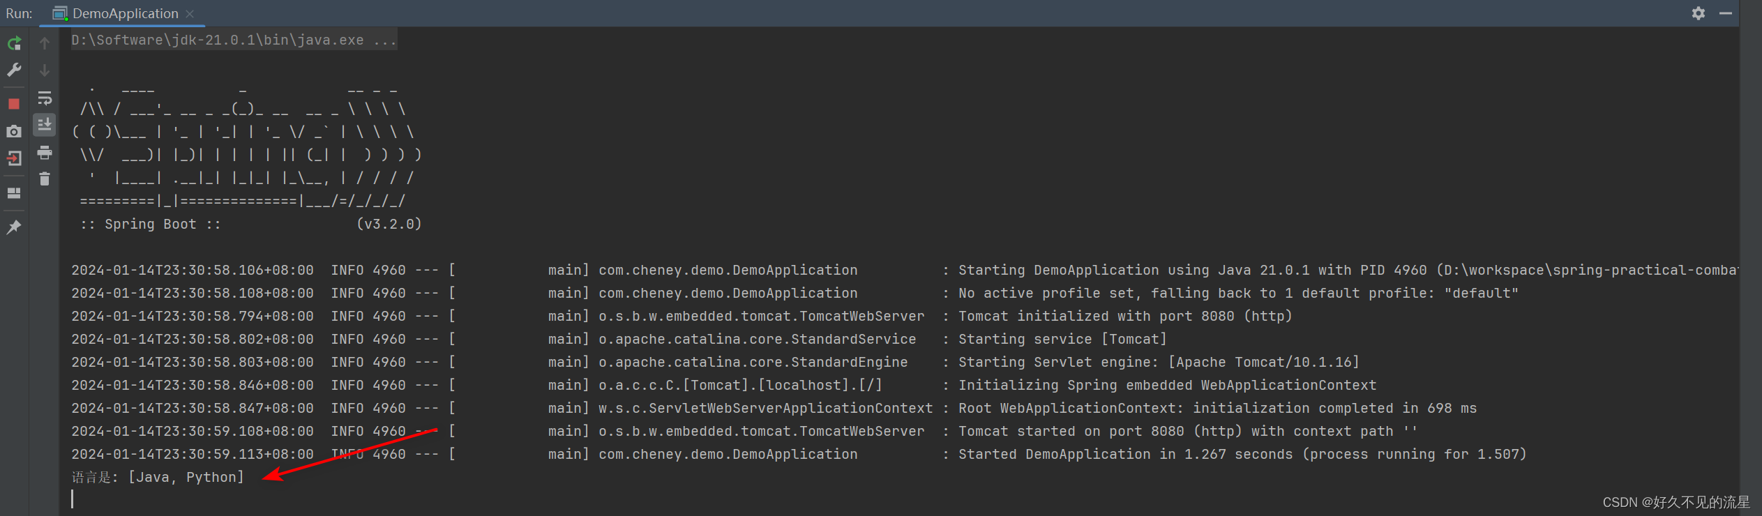Click 'Tomcat started on port 8080' message
Screen dimensions: 1762x516
point(1188,431)
